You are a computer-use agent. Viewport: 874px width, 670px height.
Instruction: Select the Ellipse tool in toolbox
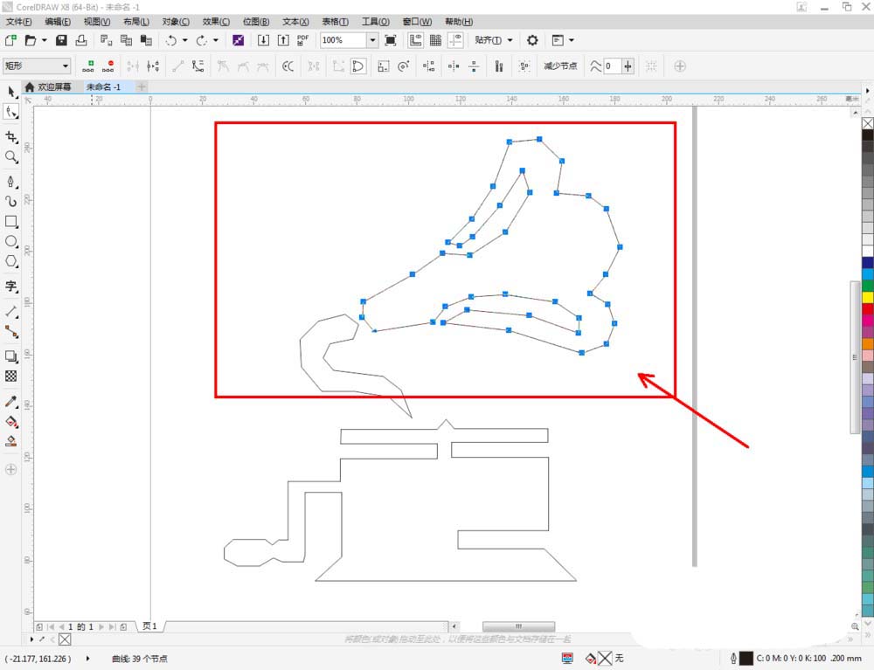pyautogui.click(x=11, y=242)
